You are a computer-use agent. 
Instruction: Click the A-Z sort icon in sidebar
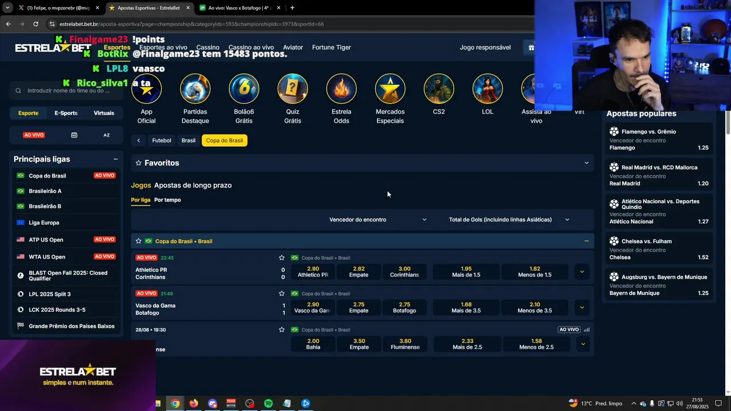coord(107,135)
